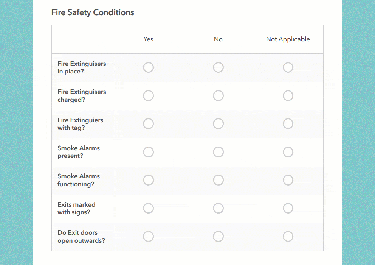Screen dimensions: 375x265
Task: Select No for Smoke Alarms present
Action: tap(218, 152)
